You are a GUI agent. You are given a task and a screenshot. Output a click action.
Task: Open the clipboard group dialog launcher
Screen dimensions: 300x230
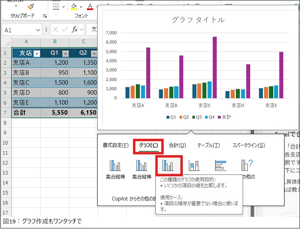pyautogui.click(x=45, y=16)
